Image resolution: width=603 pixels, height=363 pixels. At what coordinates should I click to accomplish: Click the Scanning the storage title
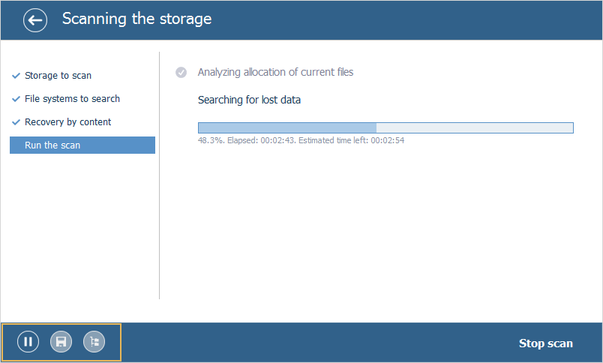coord(136,19)
